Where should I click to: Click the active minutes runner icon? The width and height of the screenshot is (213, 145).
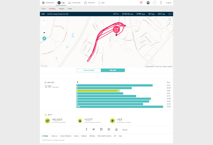coord(112,121)
